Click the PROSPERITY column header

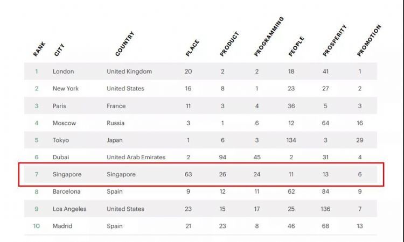pyautogui.click(x=334, y=41)
